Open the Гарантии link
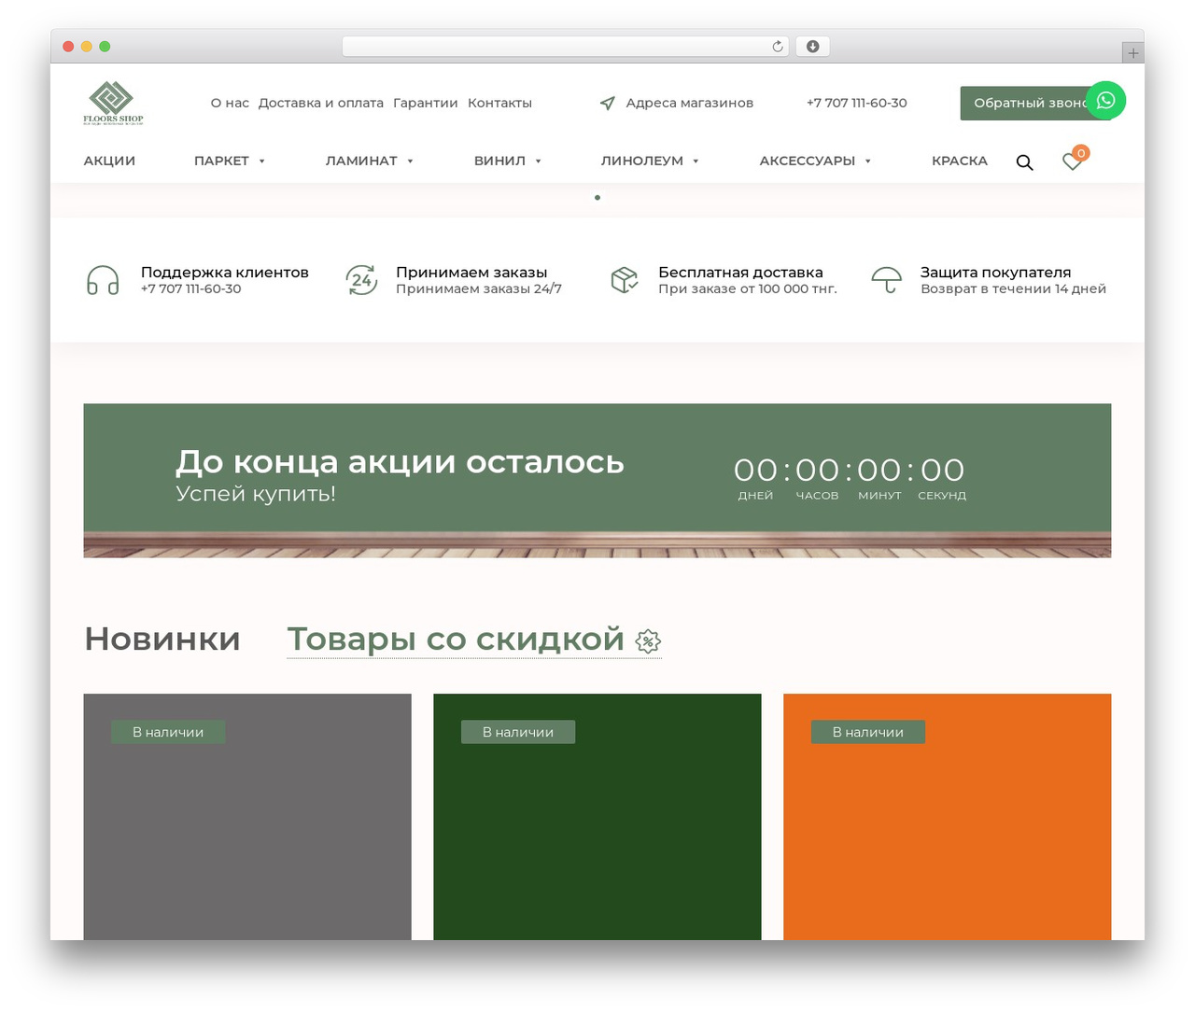Viewport: 1195px width, 1012px height. (426, 103)
